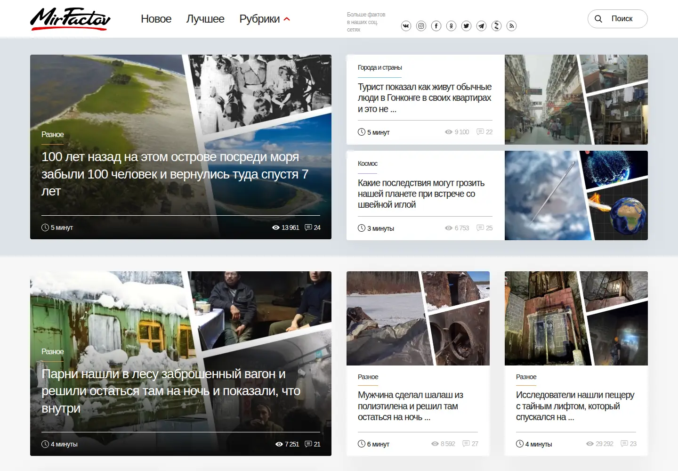Click the comments icon on the island article
The height and width of the screenshot is (471, 678).
308,227
